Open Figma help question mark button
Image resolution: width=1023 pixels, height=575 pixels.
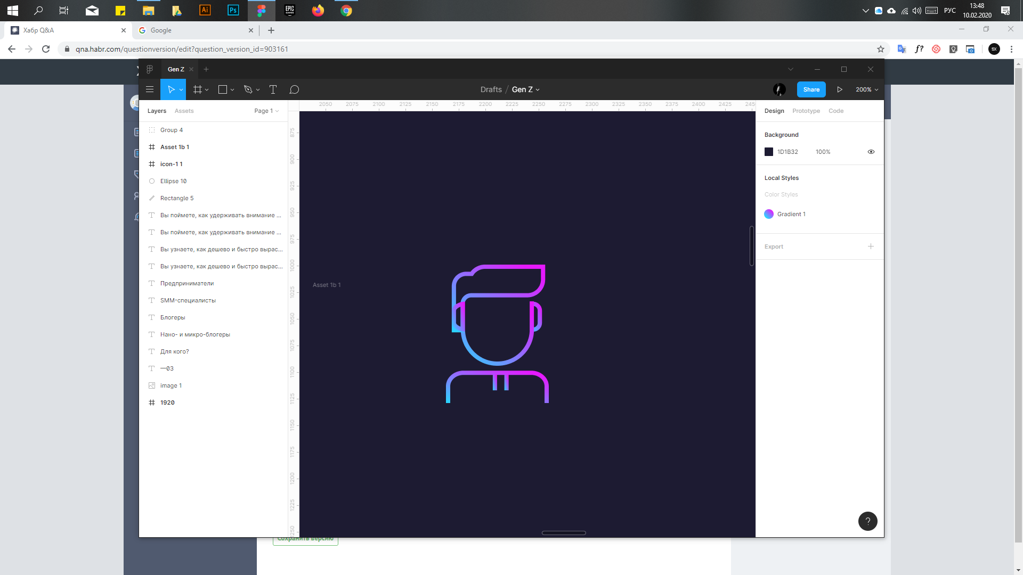pyautogui.click(x=867, y=521)
